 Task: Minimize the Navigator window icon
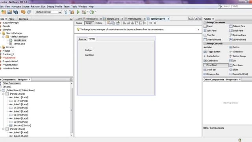[x=71, y=80]
